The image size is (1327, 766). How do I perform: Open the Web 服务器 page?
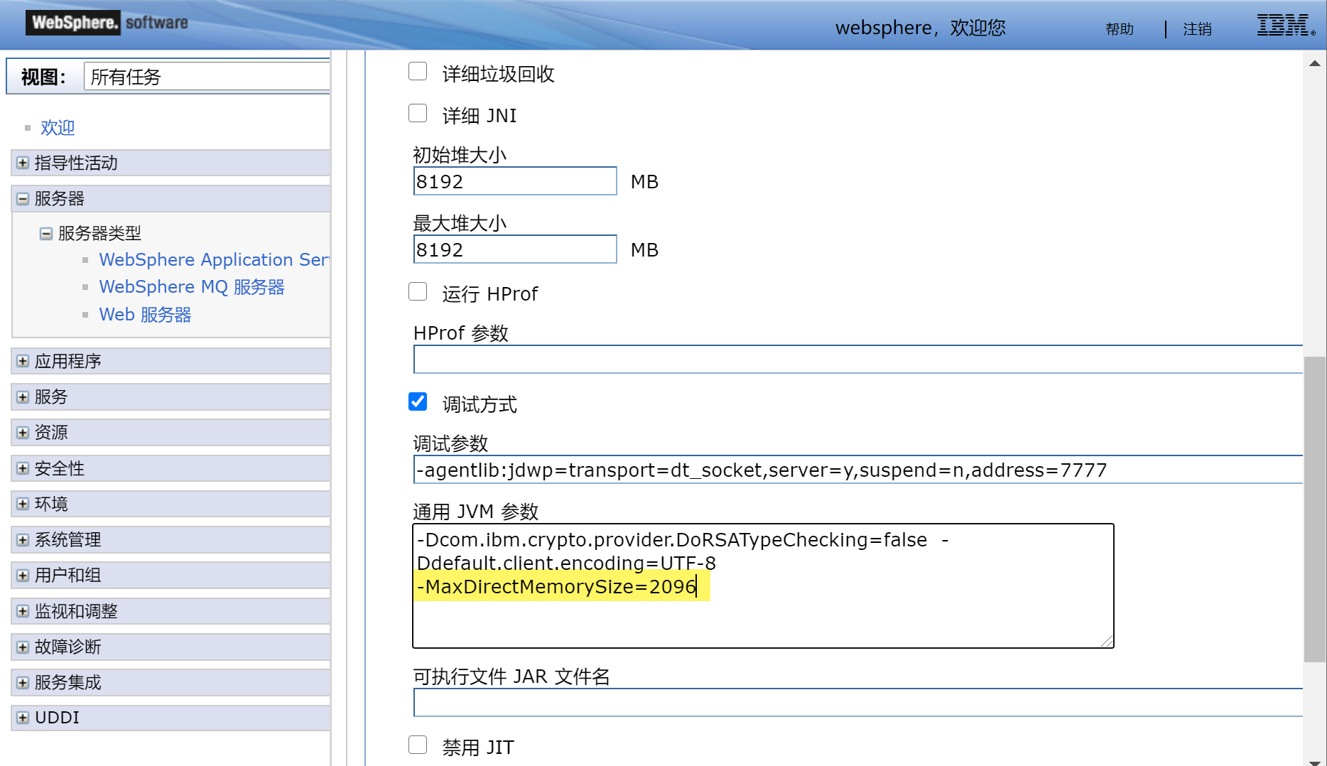pyautogui.click(x=144, y=314)
